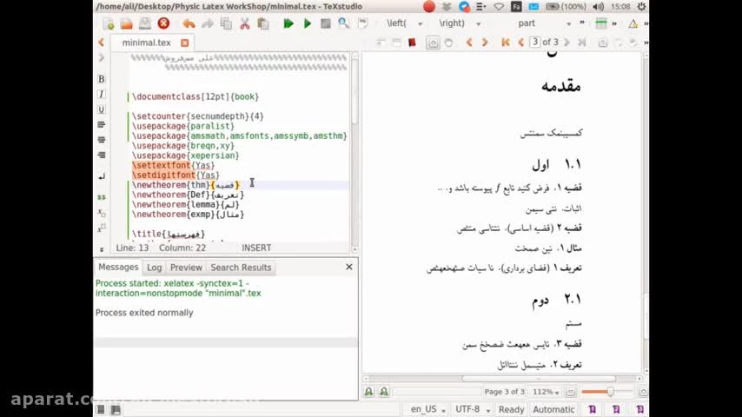This screenshot has height=417, width=742.
Task: Click the Undo arrow in toolbar
Action: click(189, 23)
